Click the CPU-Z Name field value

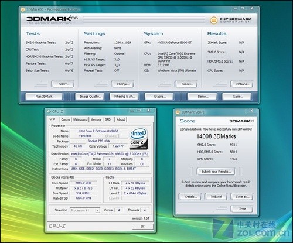[98, 131]
